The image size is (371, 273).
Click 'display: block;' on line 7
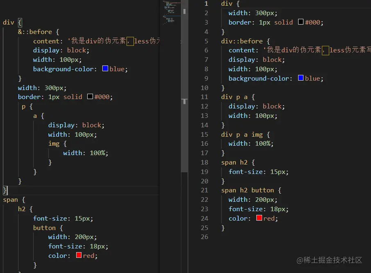click(257, 60)
